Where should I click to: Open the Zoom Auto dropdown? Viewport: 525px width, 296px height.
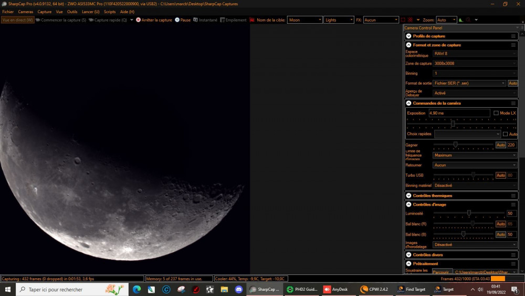pos(446,20)
